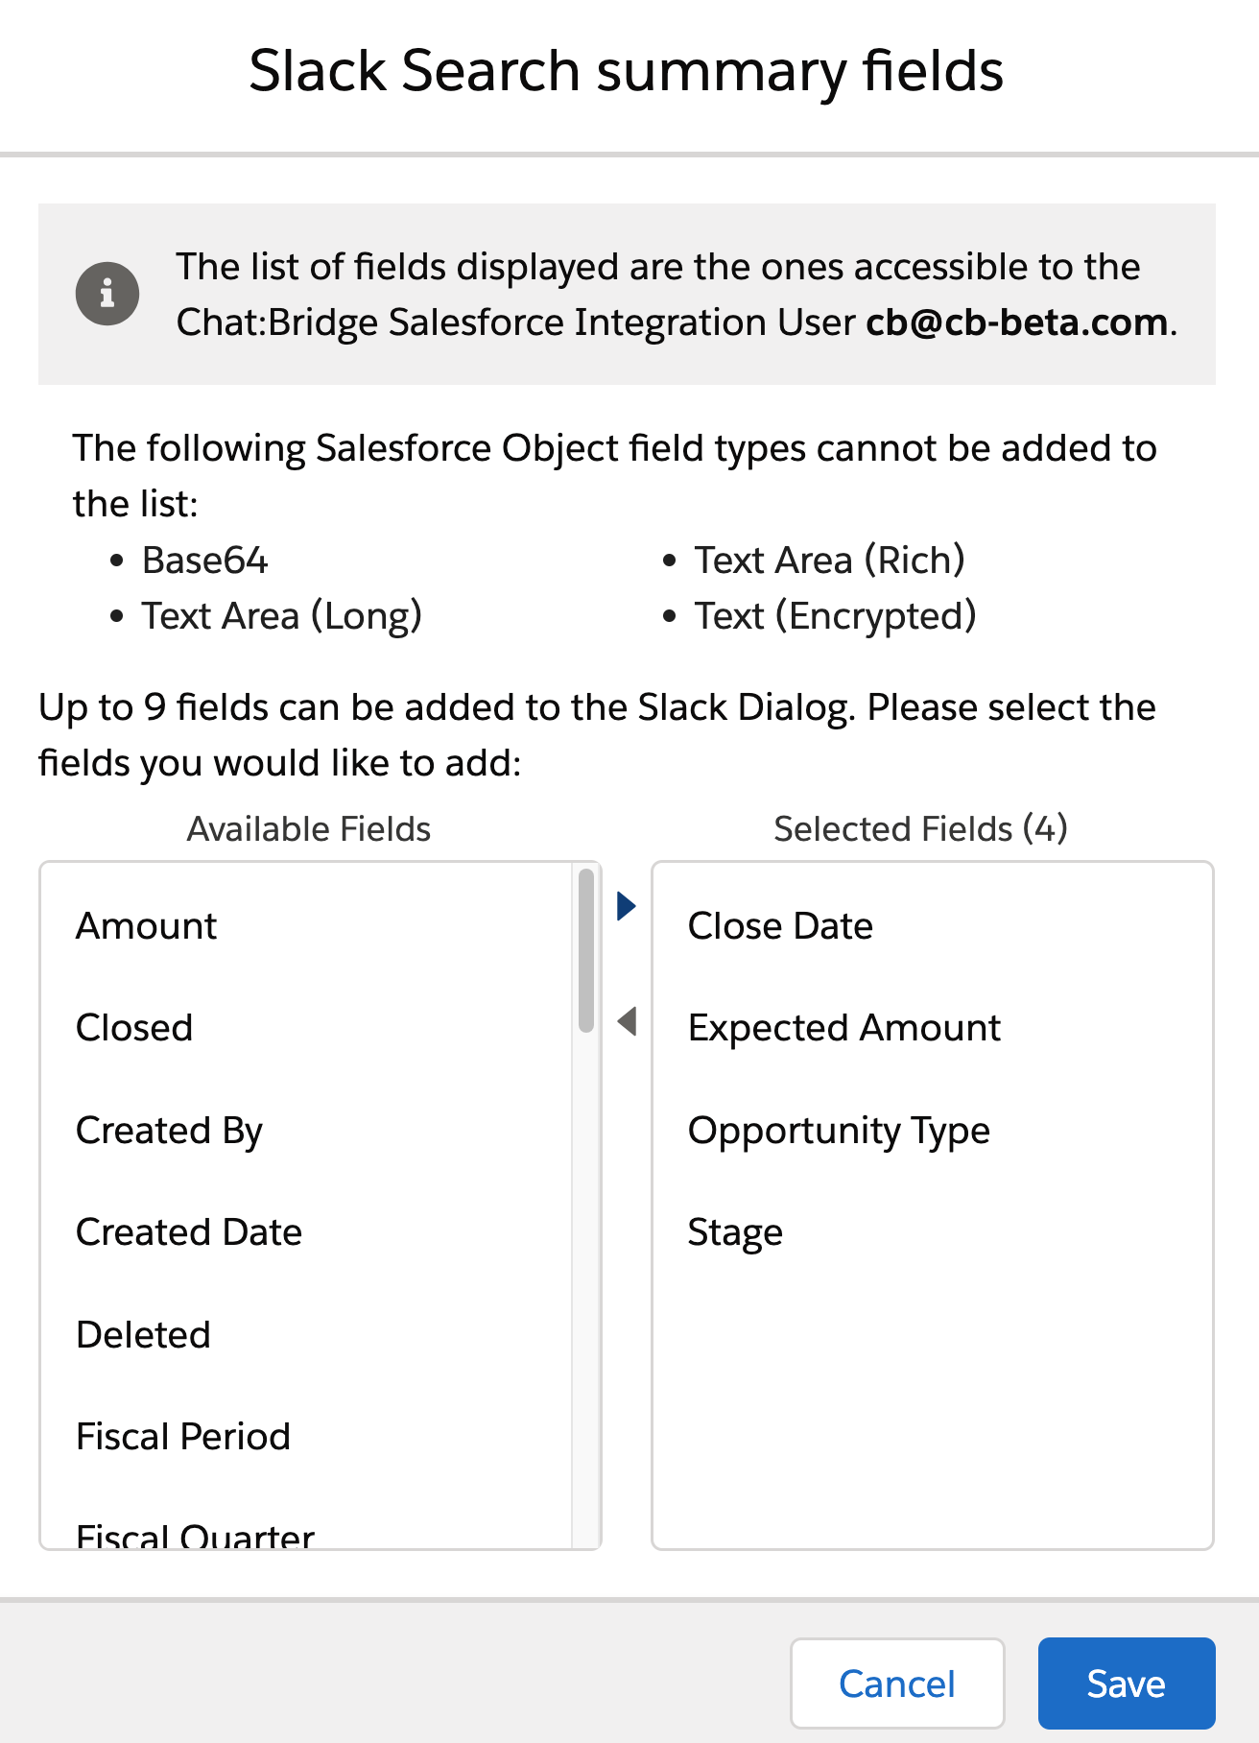
Task: Click the Selected Fields (4) label
Action: pos(920,829)
